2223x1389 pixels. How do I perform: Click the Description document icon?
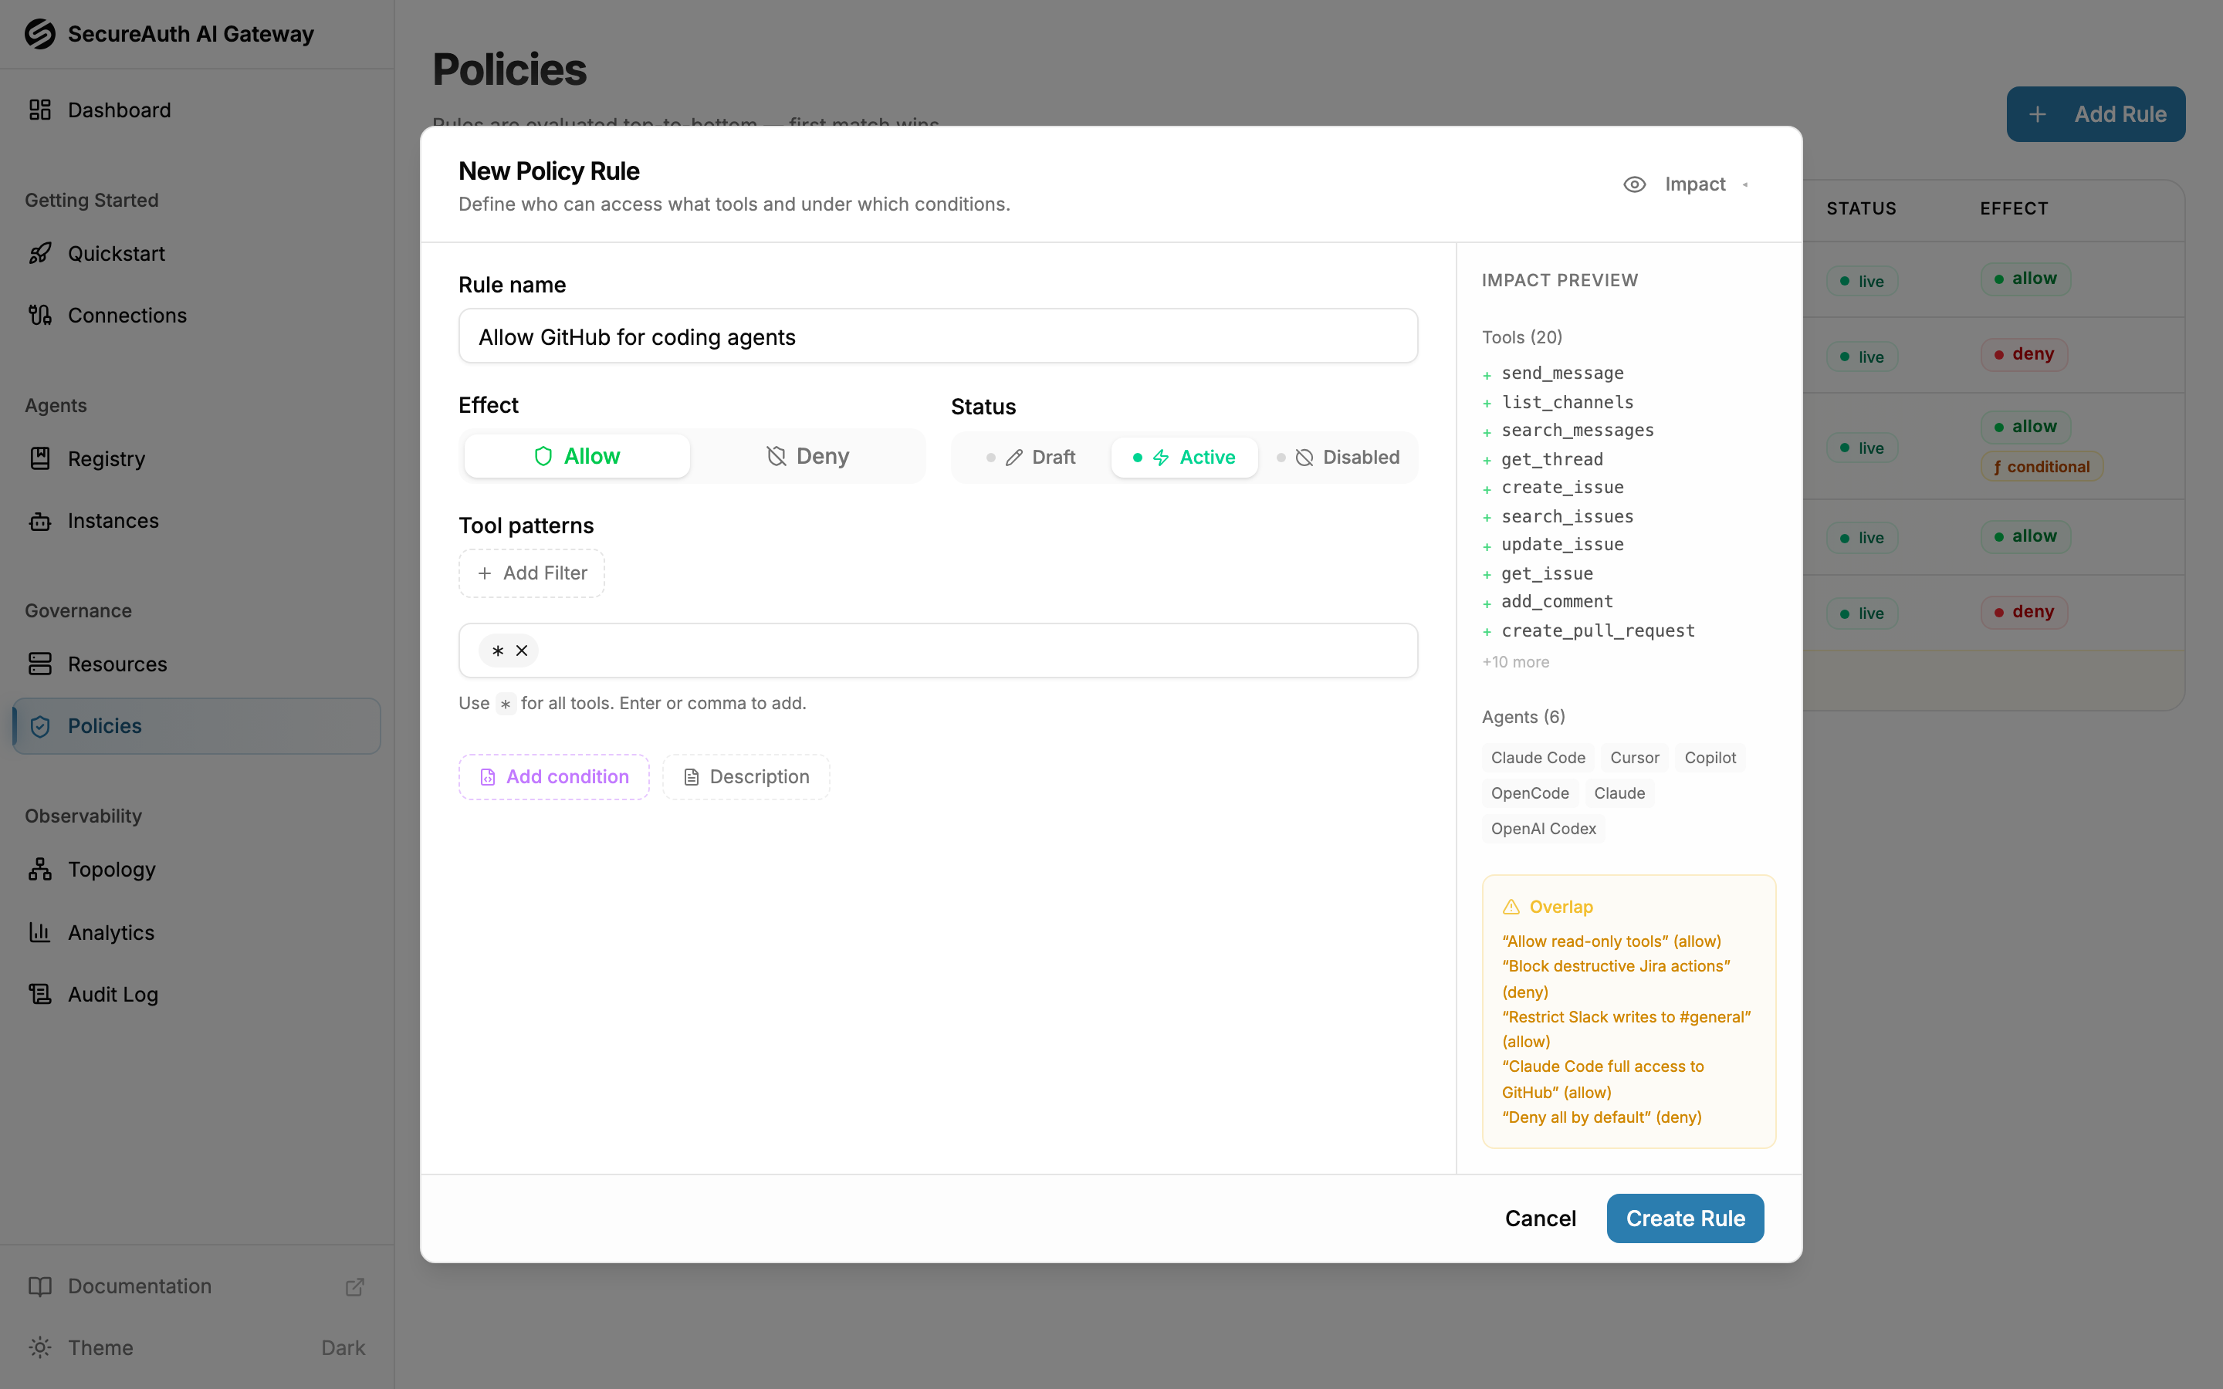tap(692, 777)
